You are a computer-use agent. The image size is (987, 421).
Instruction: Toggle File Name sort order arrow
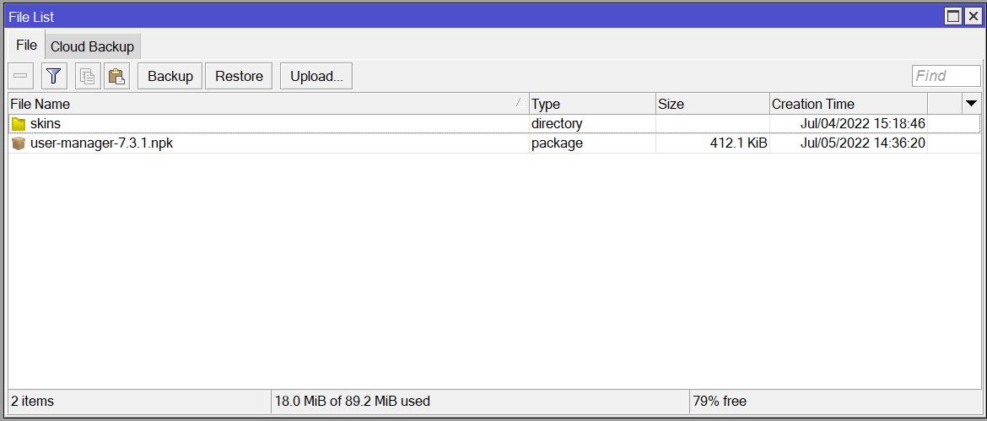pyautogui.click(x=520, y=103)
